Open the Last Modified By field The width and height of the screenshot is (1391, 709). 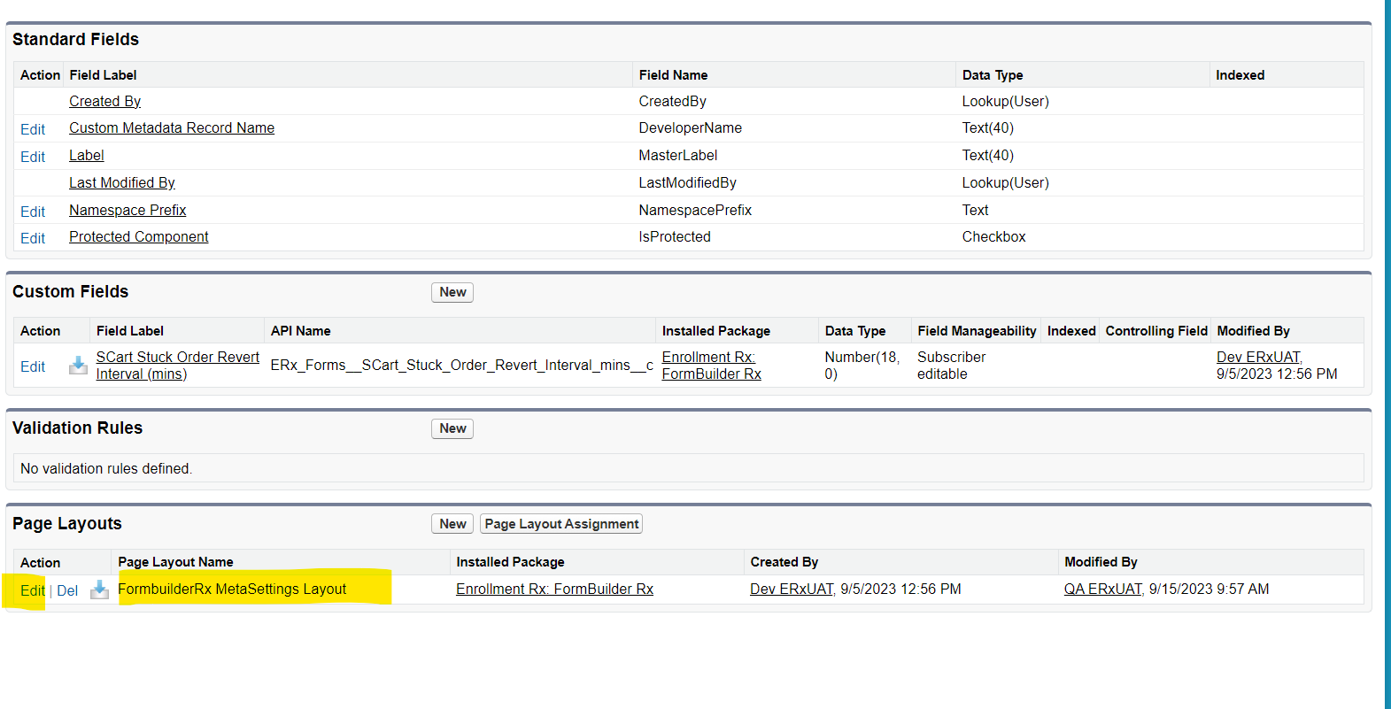pyautogui.click(x=122, y=183)
